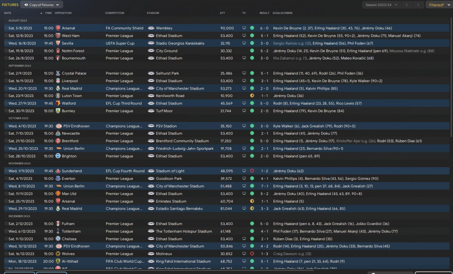Click the Brighton club badge
The image size is (453, 274).
coord(58,156)
